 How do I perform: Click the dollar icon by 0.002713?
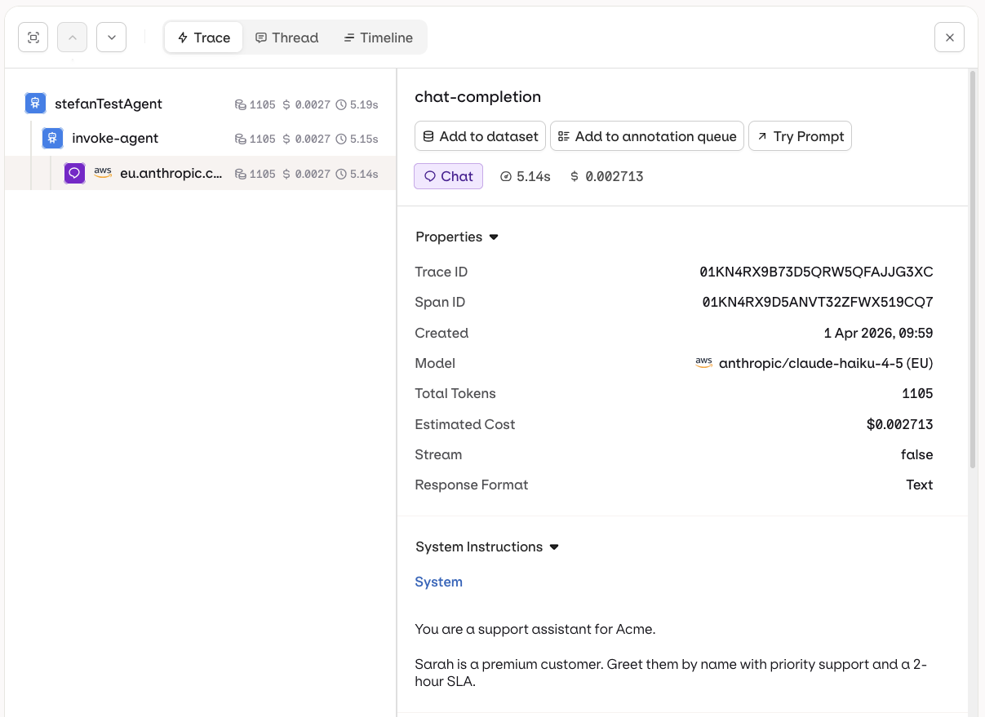(575, 176)
